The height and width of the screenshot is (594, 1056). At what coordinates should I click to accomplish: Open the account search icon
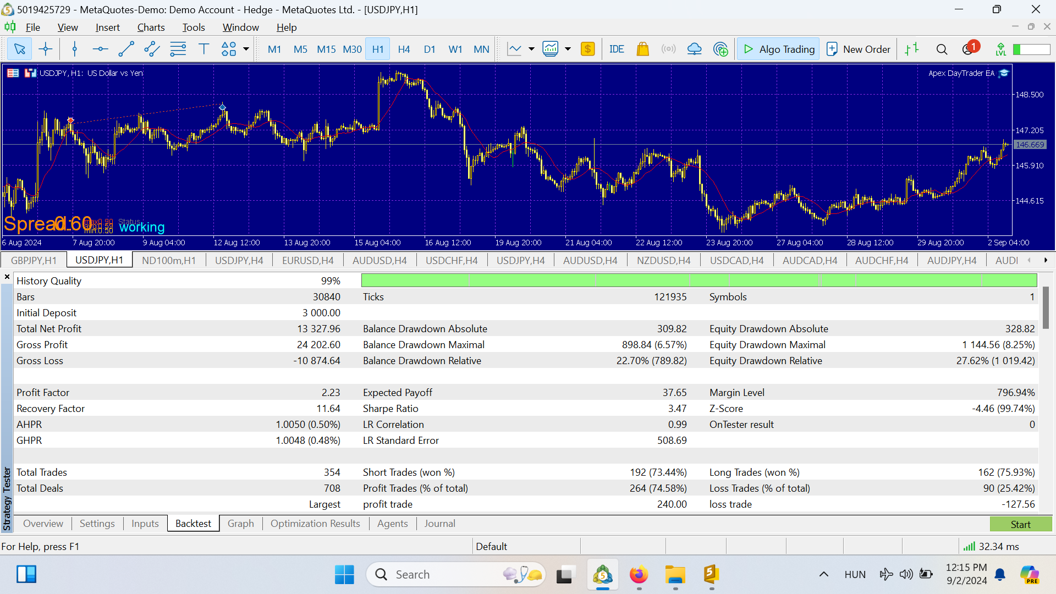(x=942, y=48)
